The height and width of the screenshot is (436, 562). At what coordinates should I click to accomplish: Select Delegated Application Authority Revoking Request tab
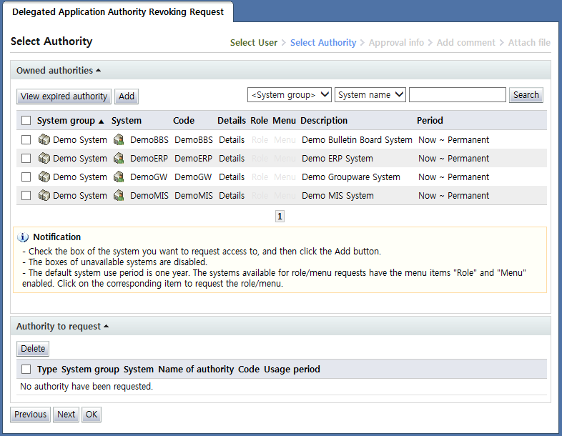(x=118, y=12)
